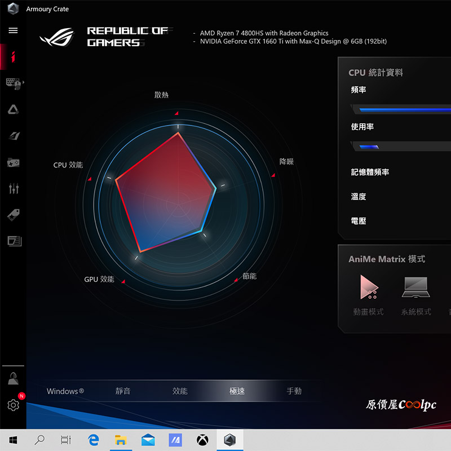
Task: Click the CPU usage 使用率 bar
Action: [402, 147]
